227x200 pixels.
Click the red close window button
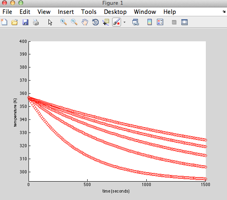click(x=4, y=3)
